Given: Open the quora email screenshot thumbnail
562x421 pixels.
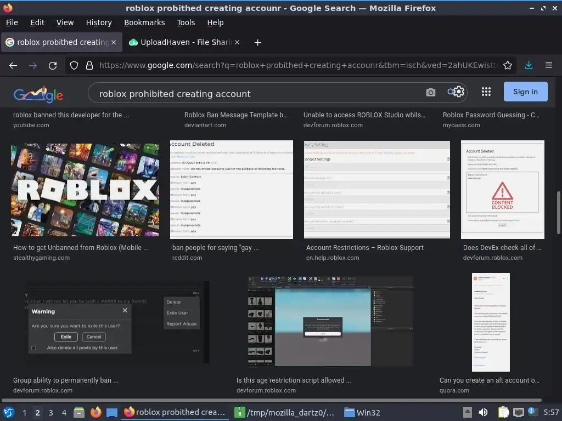Looking at the screenshot, I should click(x=491, y=322).
